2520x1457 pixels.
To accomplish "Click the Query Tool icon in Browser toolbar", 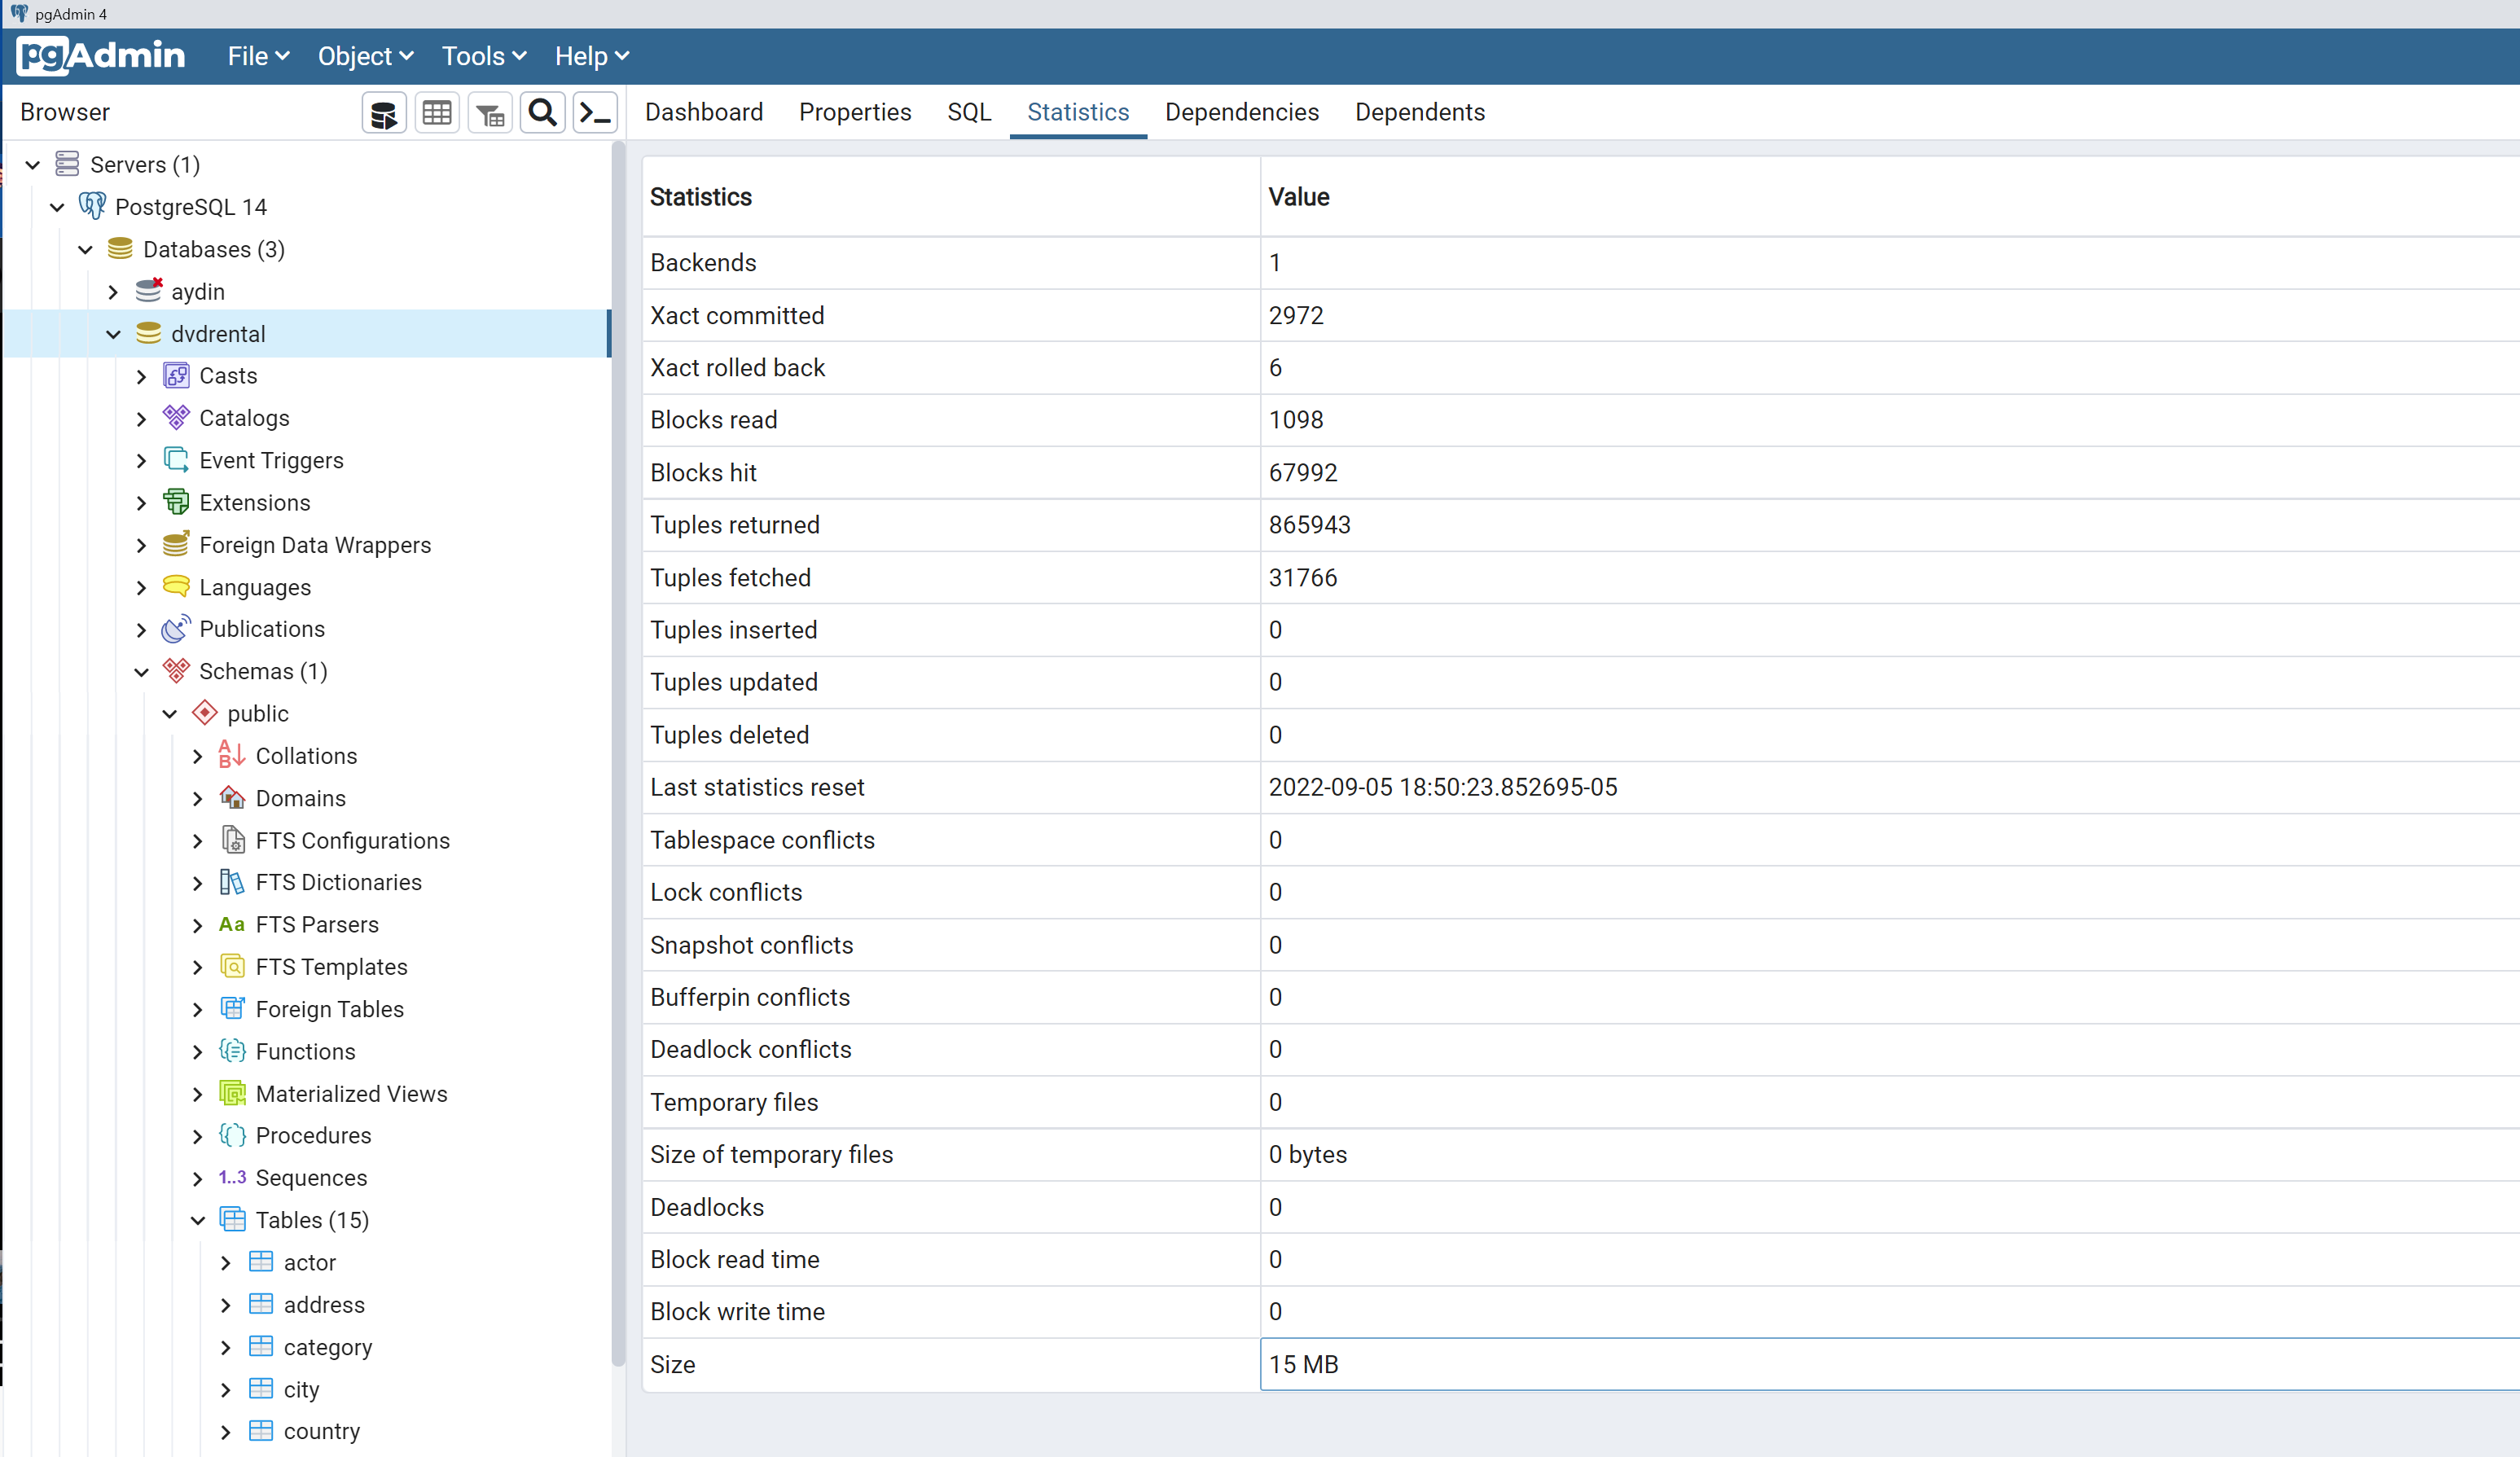I will coord(384,113).
